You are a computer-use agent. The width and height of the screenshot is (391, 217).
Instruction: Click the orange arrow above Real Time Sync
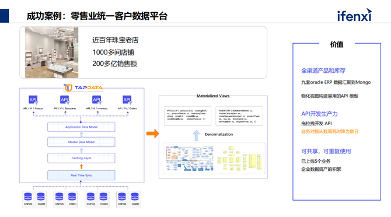pos(81,166)
